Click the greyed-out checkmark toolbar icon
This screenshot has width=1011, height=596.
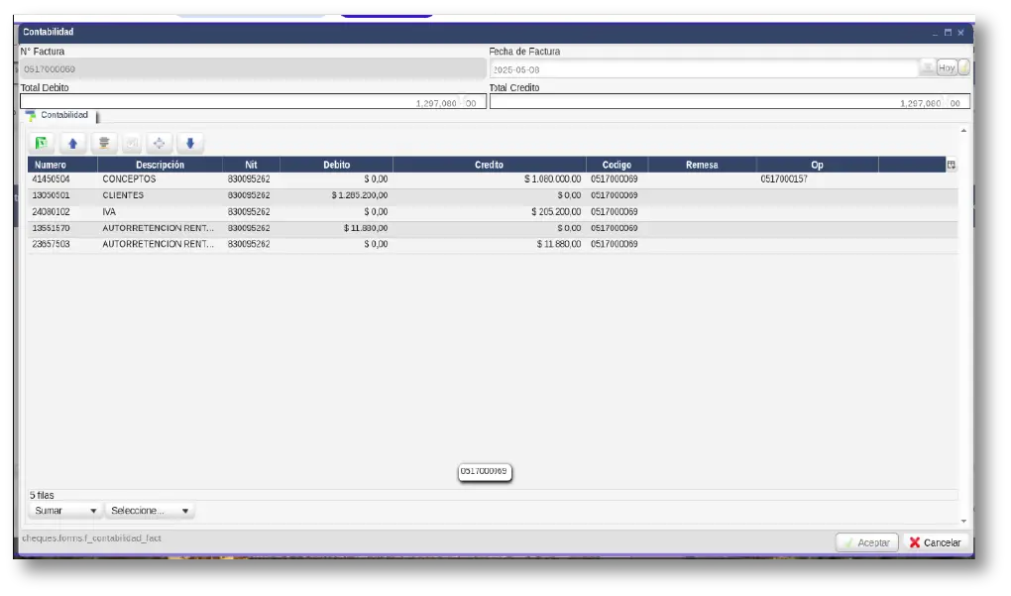(132, 143)
